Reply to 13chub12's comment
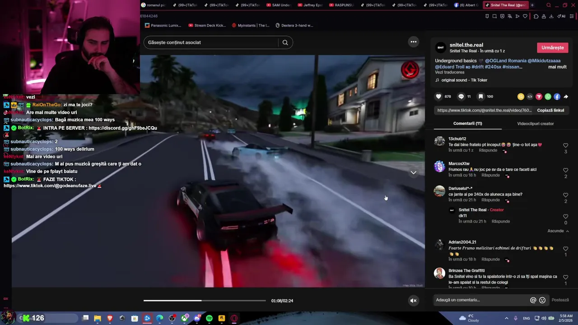The height and width of the screenshot is (325, 578). coord(488,150)
